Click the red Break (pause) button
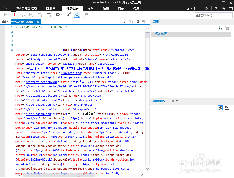Viewport: 234px width, 178px height. [14, 15]
